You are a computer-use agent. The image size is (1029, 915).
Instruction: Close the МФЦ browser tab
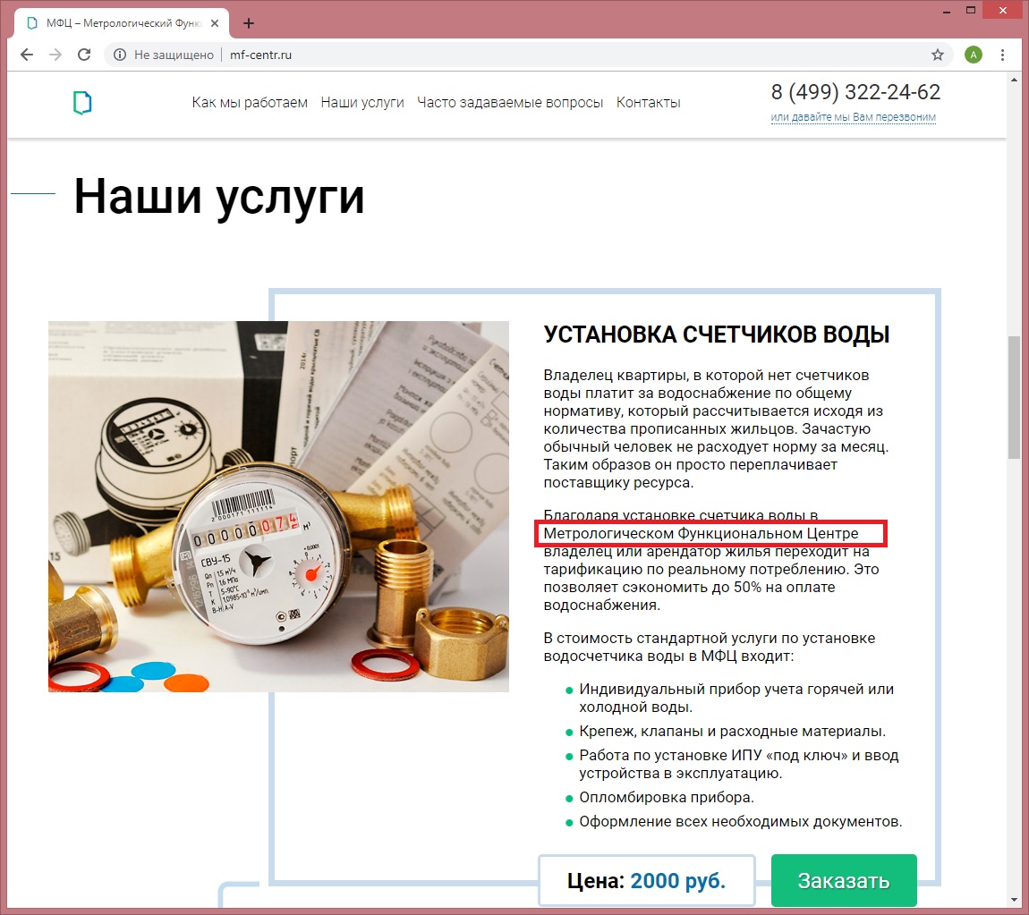[215, 23]
